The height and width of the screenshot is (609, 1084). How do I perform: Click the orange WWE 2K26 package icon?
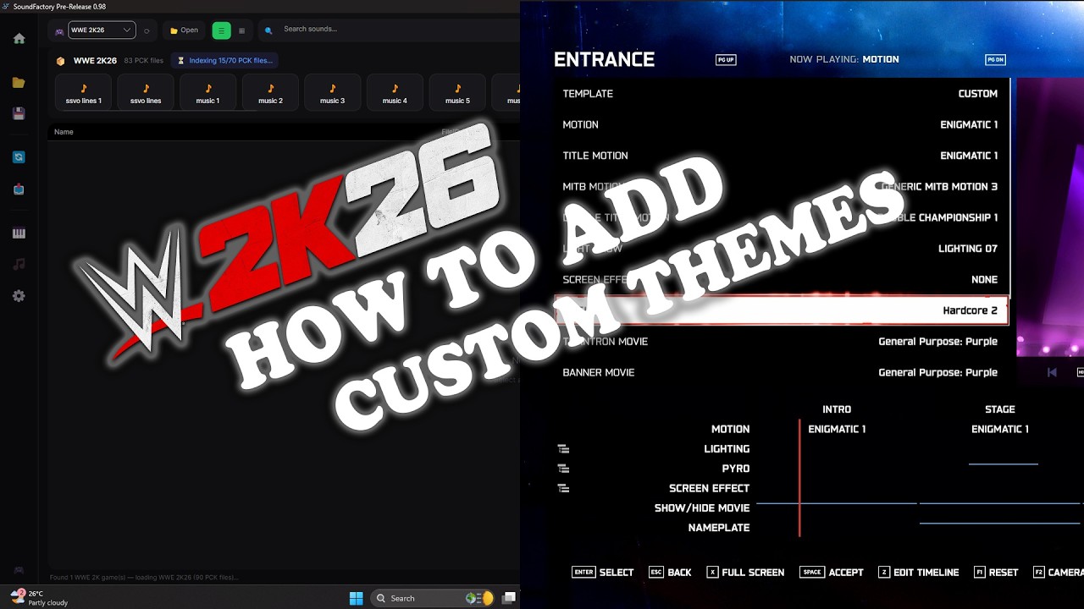(x=60, y=61)
